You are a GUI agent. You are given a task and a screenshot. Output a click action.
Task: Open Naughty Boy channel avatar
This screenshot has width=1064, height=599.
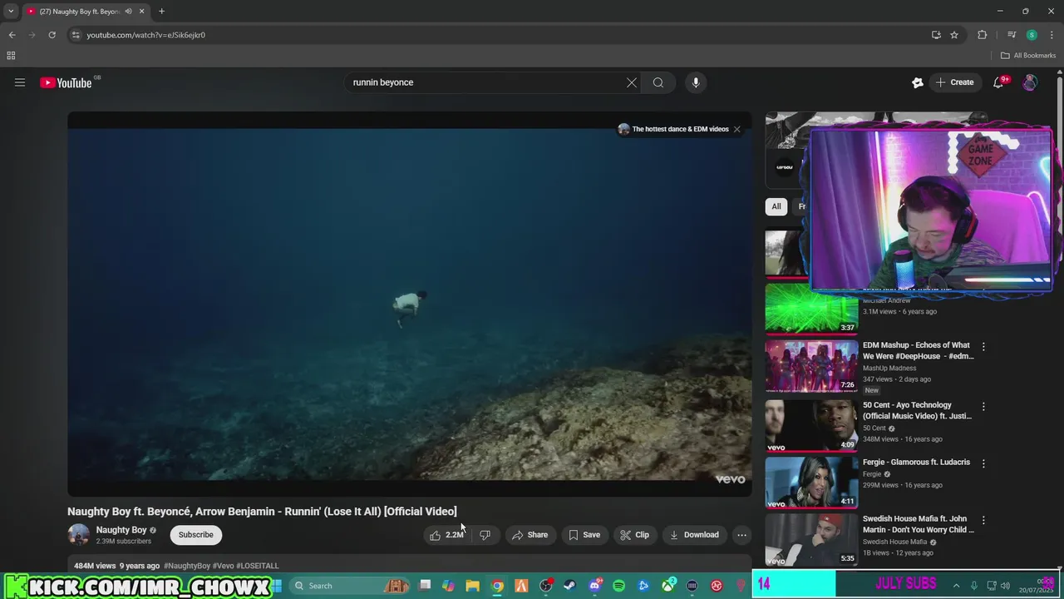78,535
